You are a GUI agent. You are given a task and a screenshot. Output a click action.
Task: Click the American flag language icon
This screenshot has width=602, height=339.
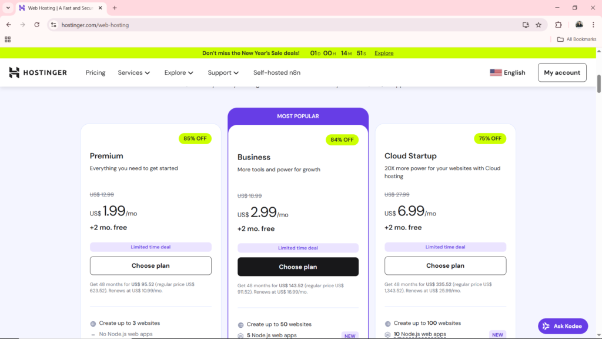point(496,72)
